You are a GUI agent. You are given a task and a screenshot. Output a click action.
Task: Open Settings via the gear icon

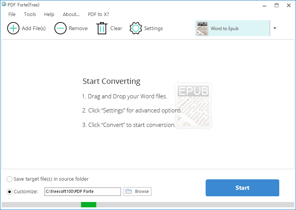click(x=136, y=28)
